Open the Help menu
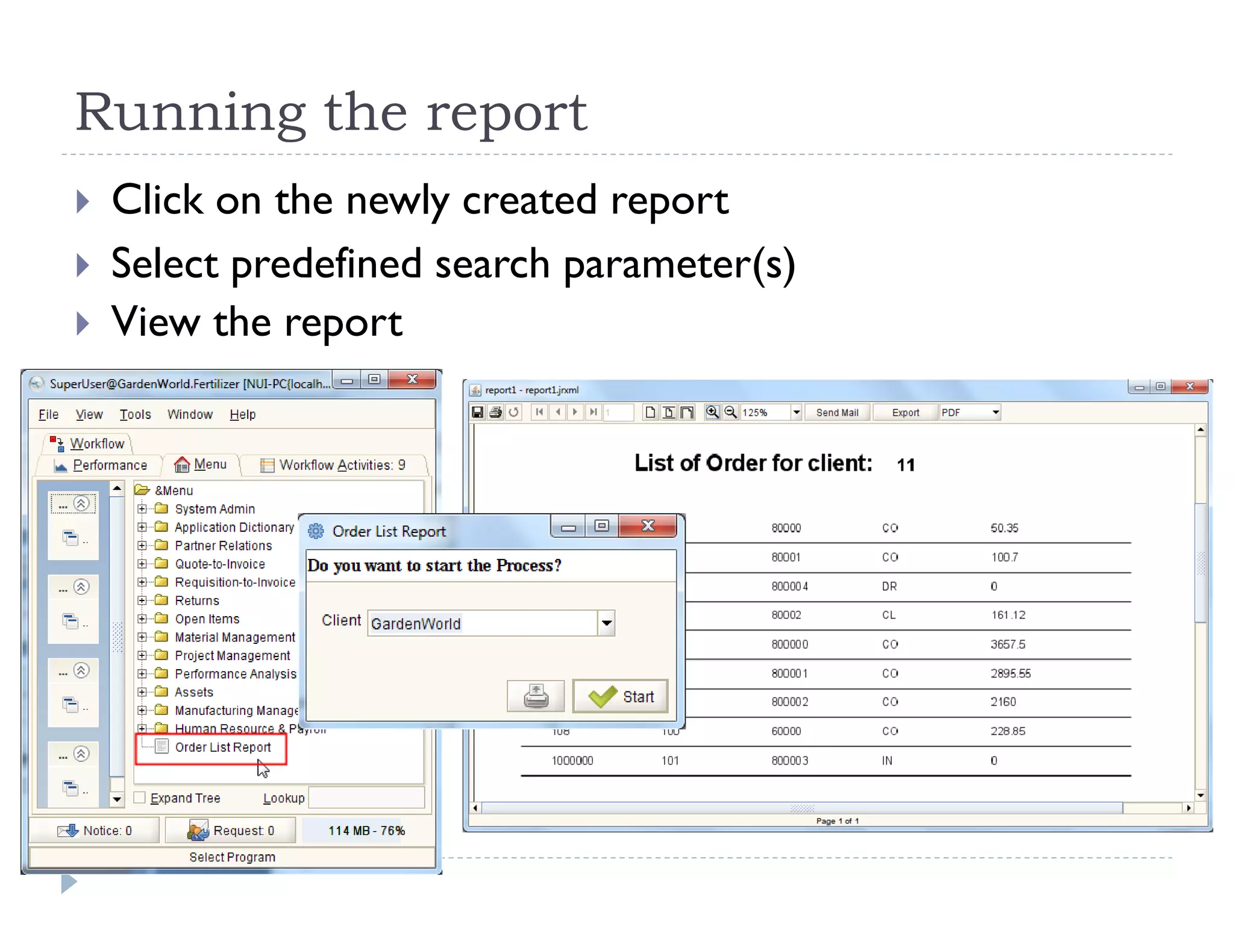 [242, 414]
